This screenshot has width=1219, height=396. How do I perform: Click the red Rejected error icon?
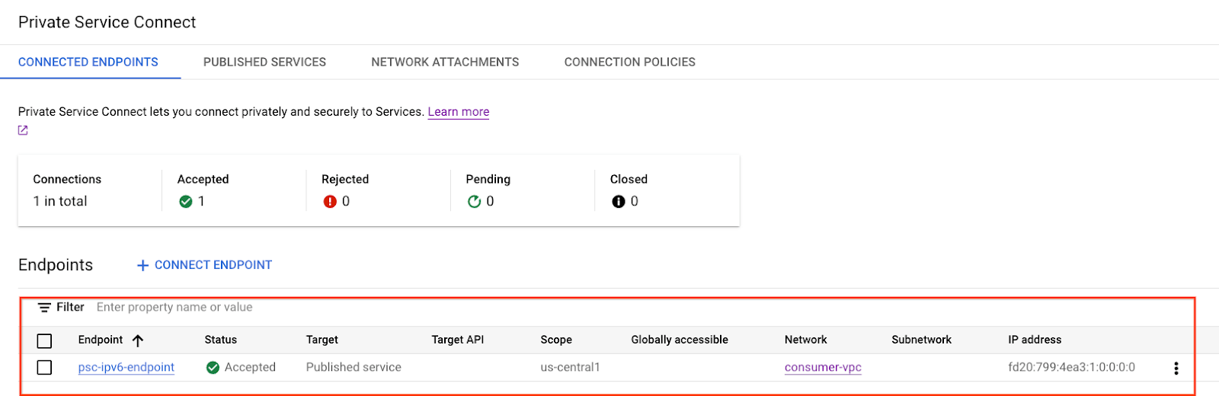tap(330, 202)
